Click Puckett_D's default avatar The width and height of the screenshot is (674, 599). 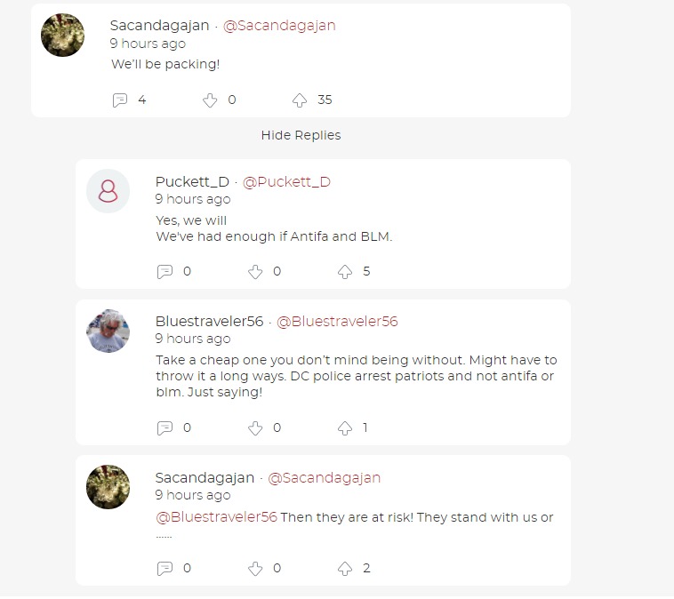(x=108, y=191)
